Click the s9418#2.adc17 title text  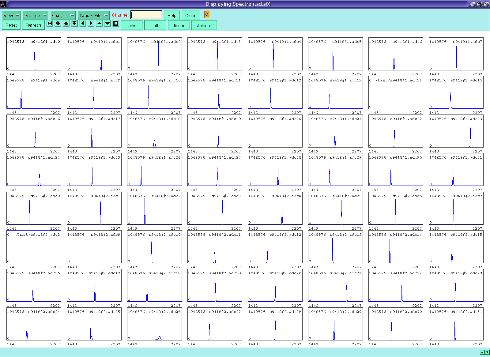(104, 273)
